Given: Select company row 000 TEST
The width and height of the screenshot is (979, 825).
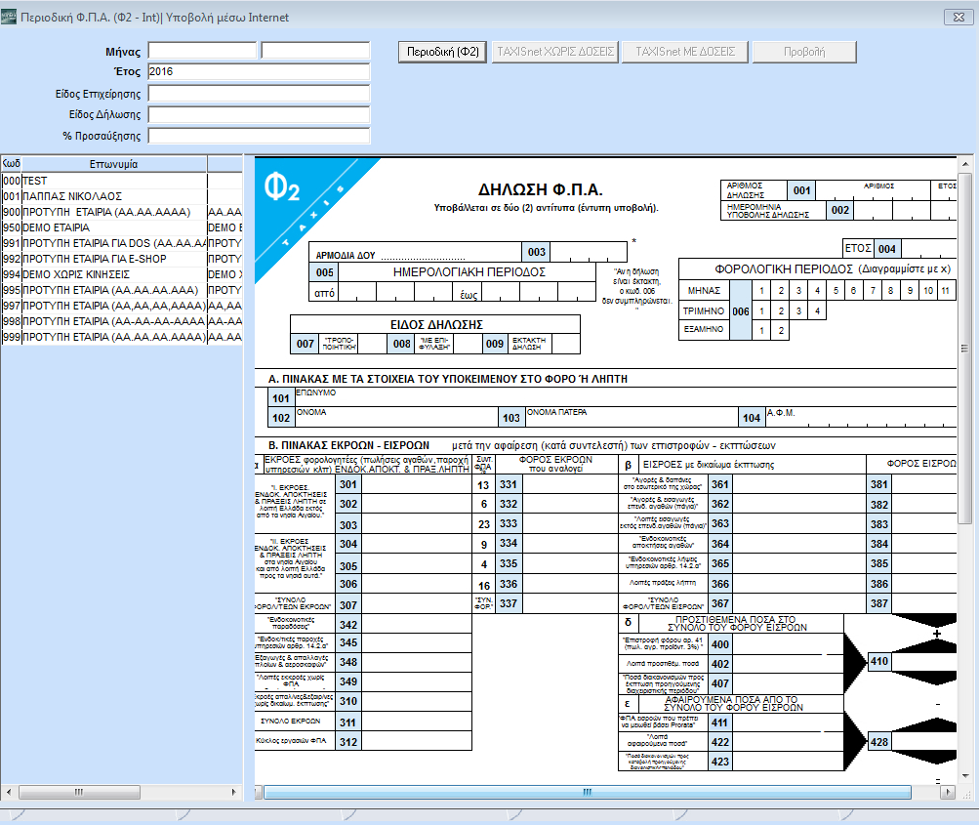Looking at the screenshot, I should 122,181.
